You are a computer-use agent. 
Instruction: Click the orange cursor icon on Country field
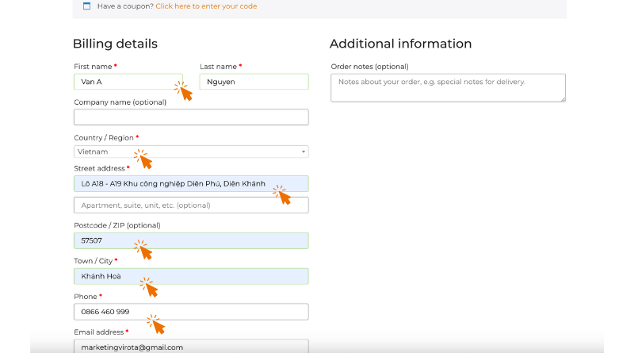(x=143, y=159)
